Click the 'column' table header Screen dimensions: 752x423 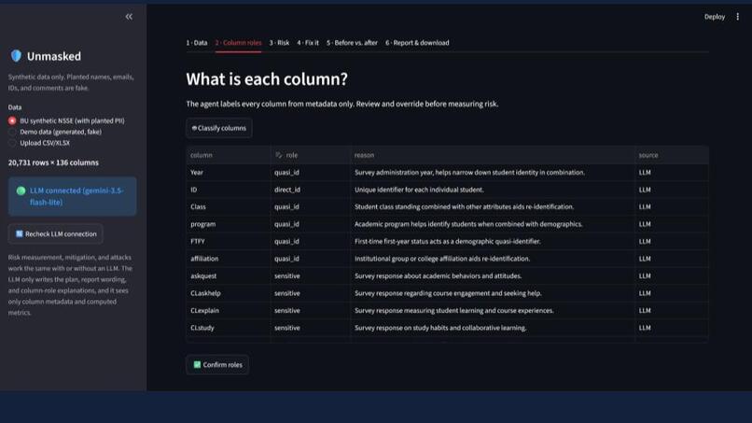[x=228, y=155]
